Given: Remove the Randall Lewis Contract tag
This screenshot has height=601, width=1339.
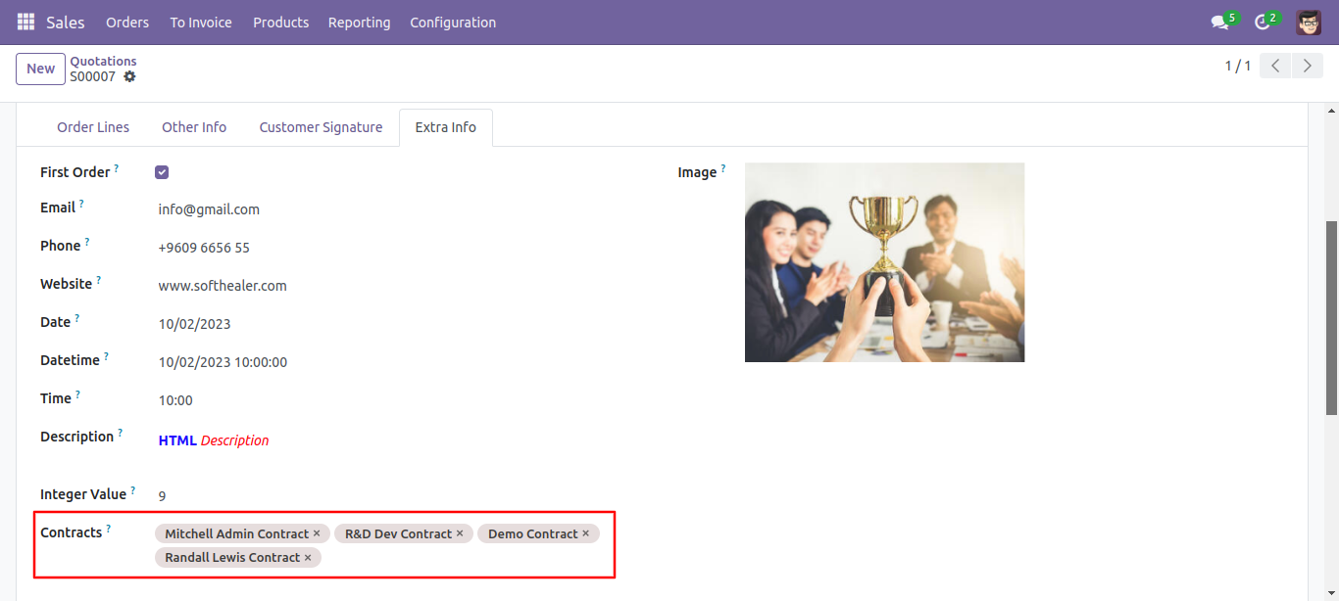Looking at the screenshot, I should click(308, 557).
